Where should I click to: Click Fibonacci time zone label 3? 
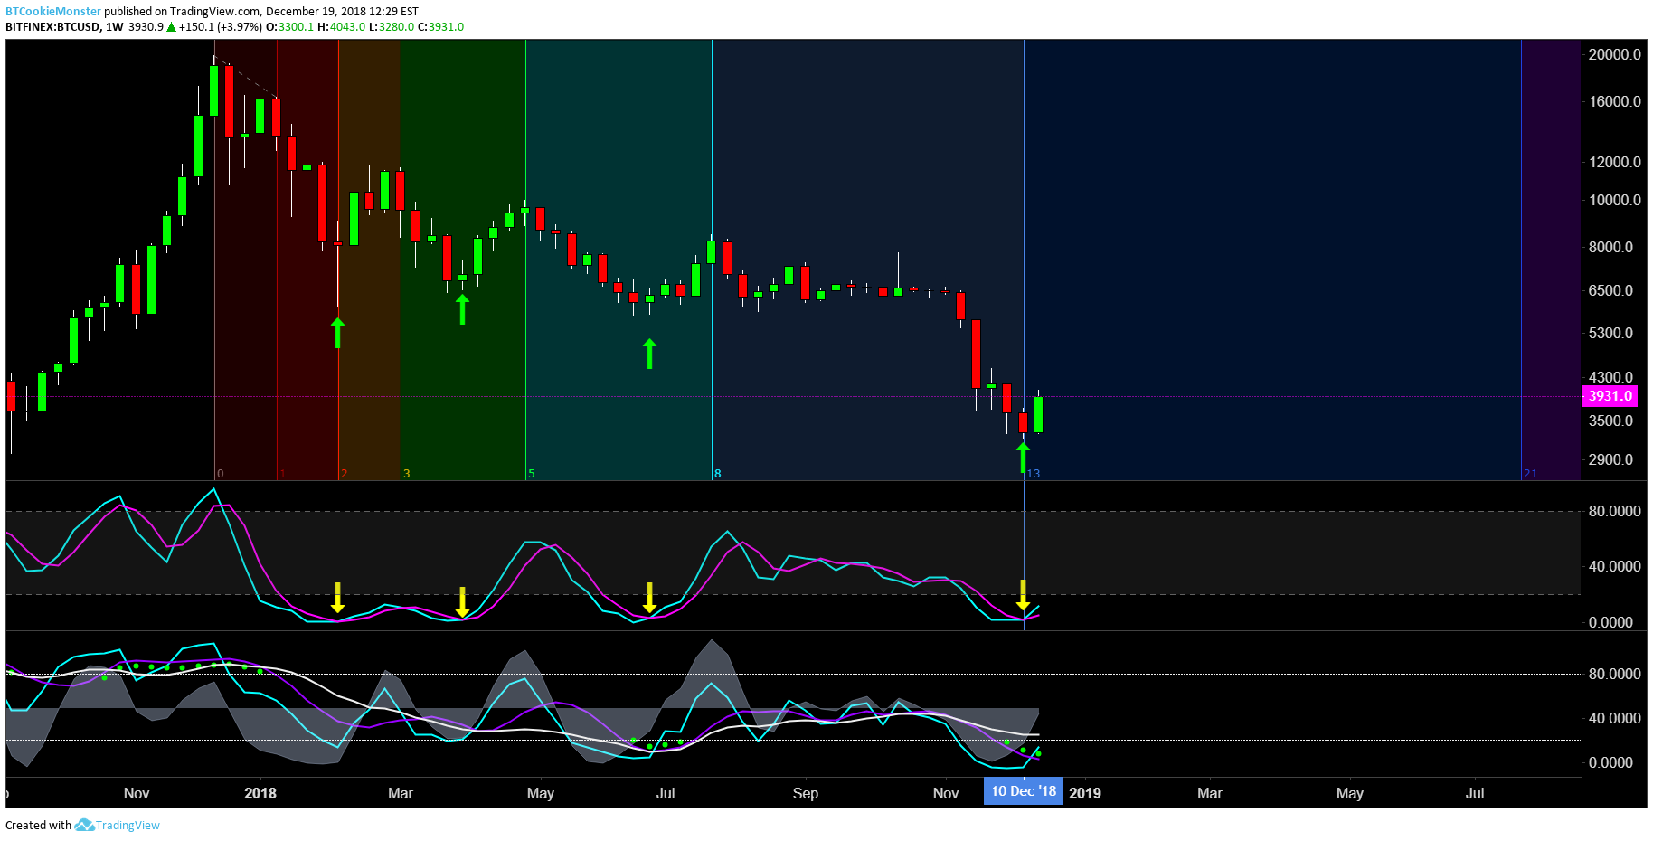pos(407,474)
